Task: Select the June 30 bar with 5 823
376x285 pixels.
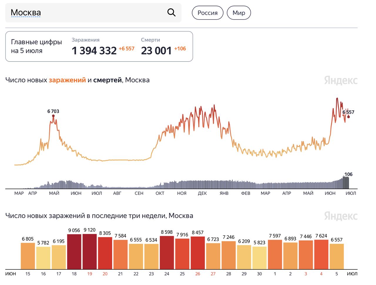Action: [259, 258]
